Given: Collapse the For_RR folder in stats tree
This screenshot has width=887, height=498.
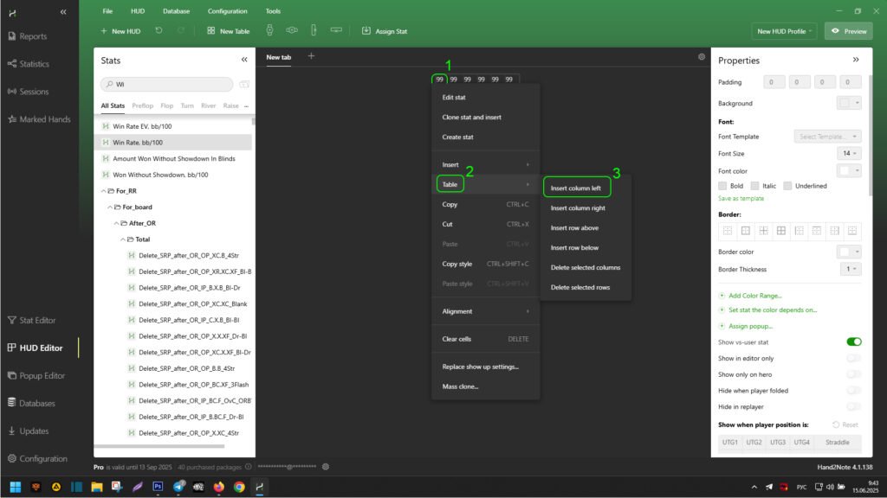Looking at the screenshot, I should tap(104, 190).
